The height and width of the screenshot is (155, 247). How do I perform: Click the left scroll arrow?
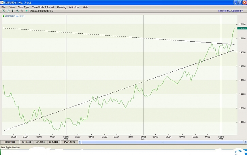coord(80,142)
